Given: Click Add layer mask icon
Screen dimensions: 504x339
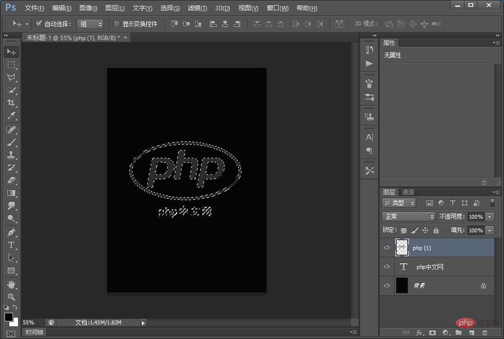Looking at the screenshot, I should (x=433, y=333).
